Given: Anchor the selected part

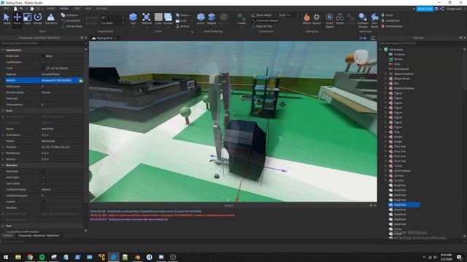Looking at the screenshot, I should (x=182, y=26).
